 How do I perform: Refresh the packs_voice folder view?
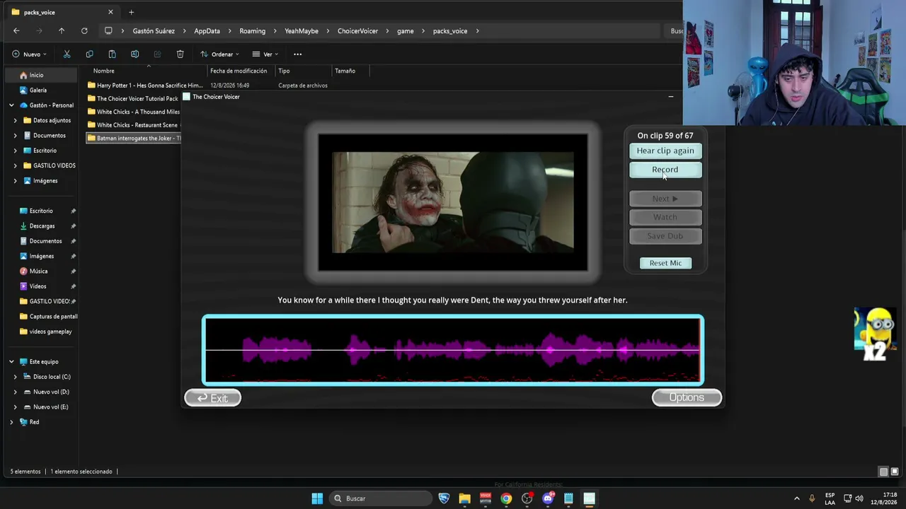coord(84,31)
